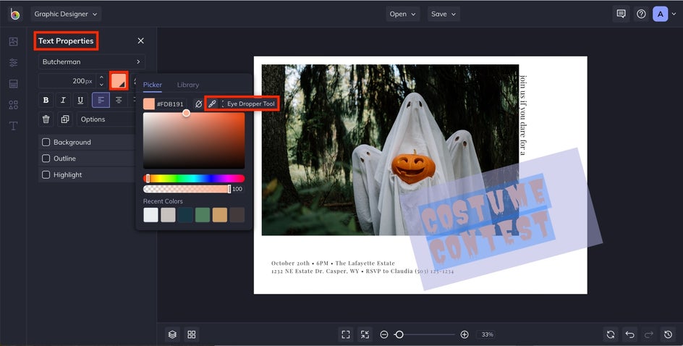
Task: Click the fit to screen icon
Action: pyautogui.click(x=346, y=334)
